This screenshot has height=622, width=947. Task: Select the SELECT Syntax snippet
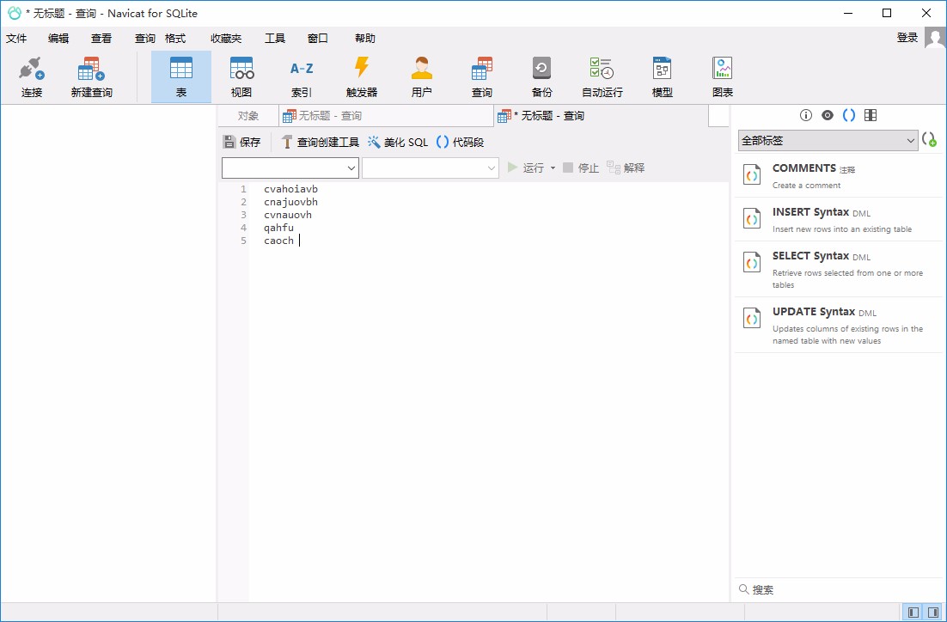838,269
